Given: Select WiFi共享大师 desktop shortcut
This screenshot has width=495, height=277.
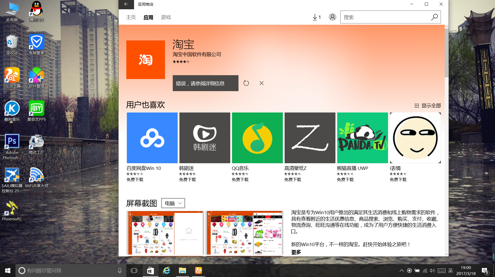Looking at the screenshot, I should [x=36, y=178].
